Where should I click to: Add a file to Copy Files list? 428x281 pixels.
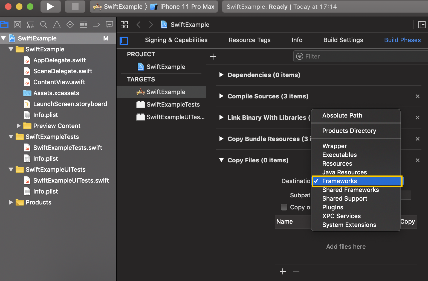(x=283, y=271)
